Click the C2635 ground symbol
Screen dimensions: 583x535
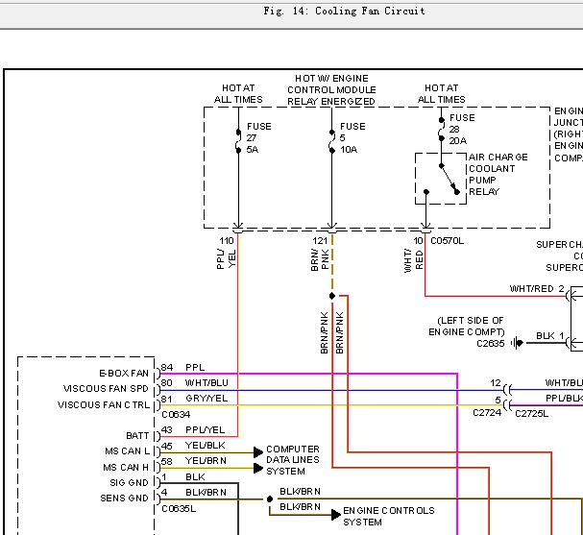(x=517, y=342)
